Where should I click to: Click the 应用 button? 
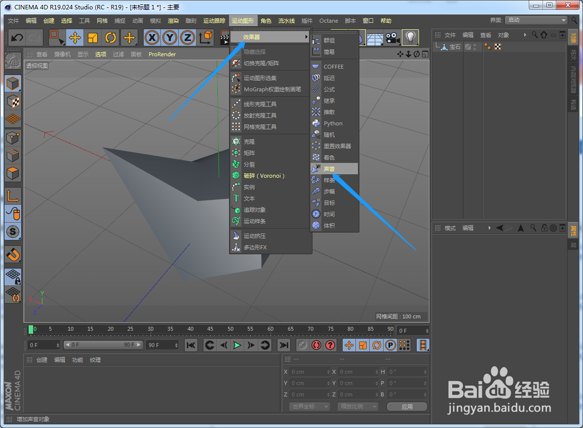(x=407, y=406)
